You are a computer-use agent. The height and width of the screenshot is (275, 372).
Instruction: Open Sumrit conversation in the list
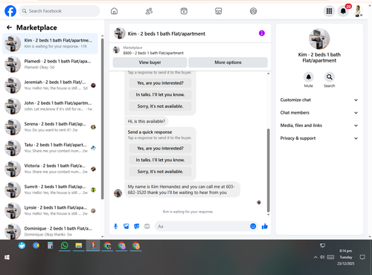click(51, 190)
